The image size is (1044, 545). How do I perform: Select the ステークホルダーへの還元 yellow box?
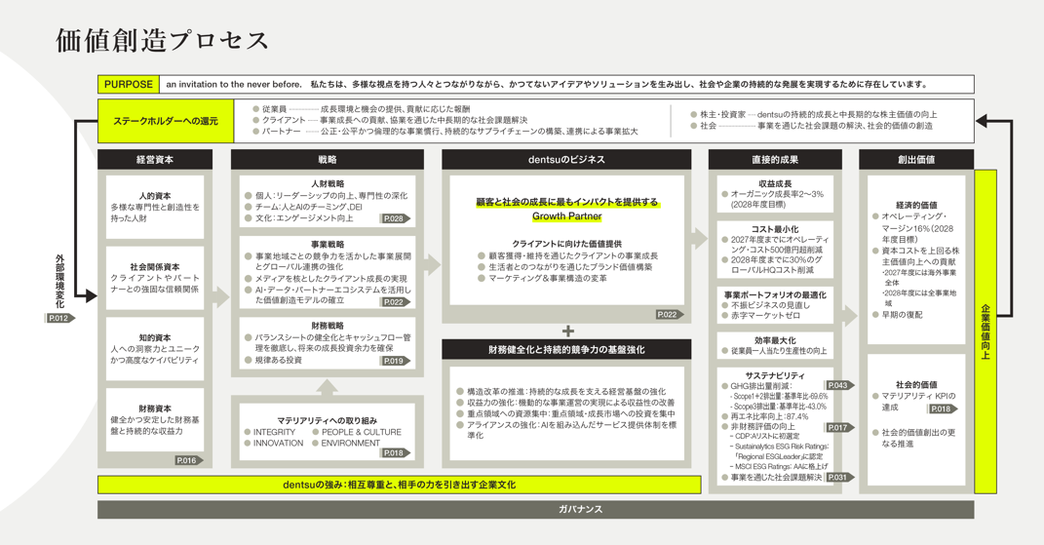(166, 121)
